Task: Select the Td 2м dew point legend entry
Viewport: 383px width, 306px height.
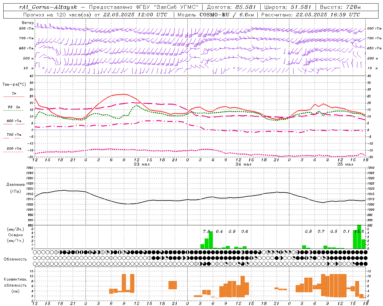Action: click(14, 107)
